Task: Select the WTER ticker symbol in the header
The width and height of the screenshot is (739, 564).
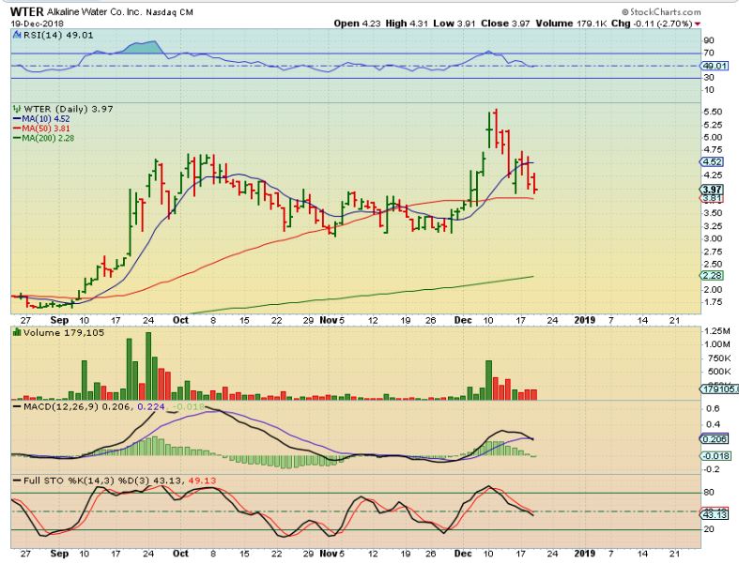Action: [x=26, y=11]
